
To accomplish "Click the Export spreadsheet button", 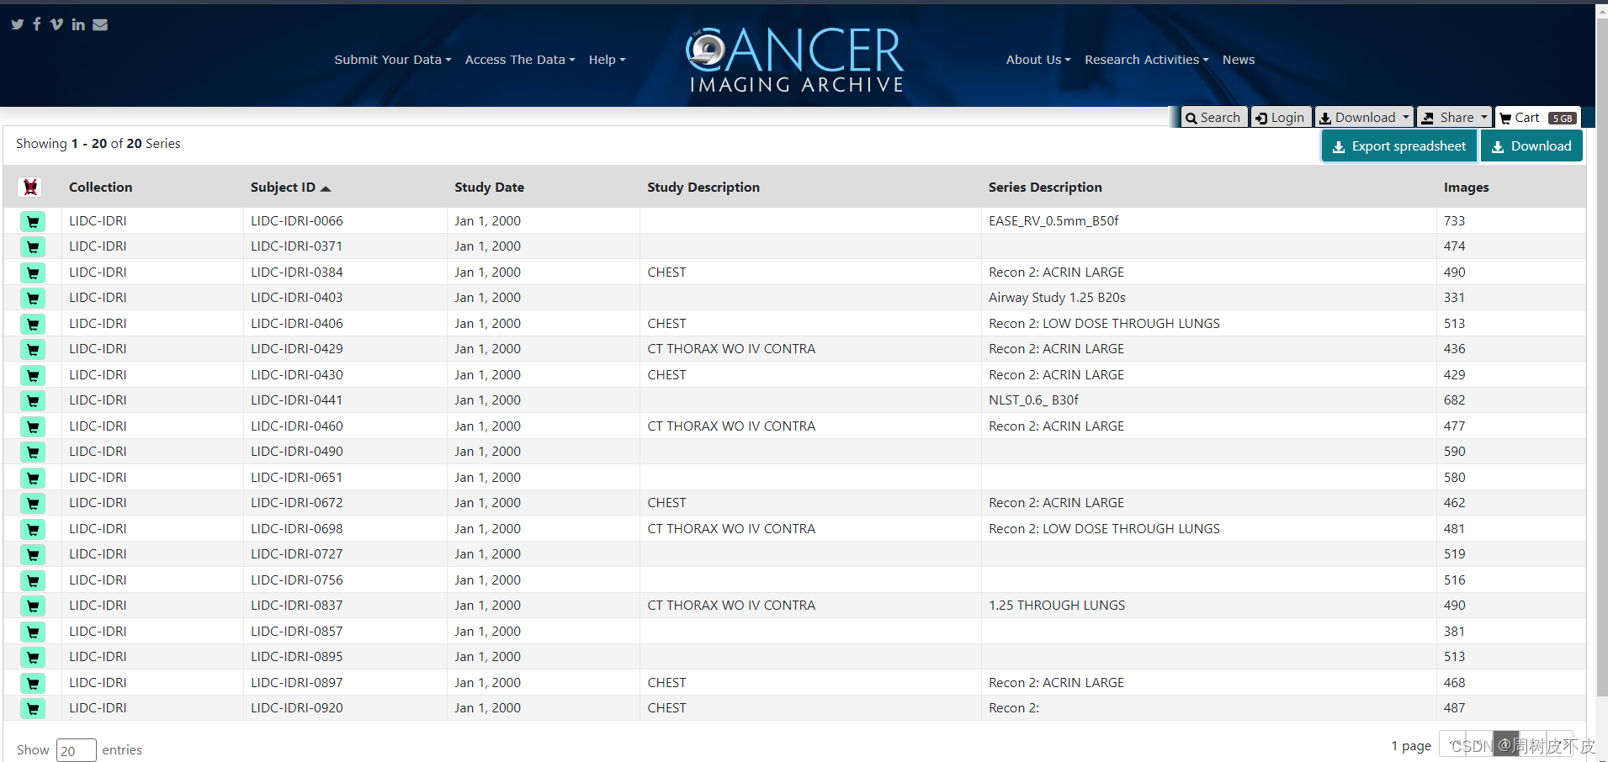I will click(x=1399, y=146).
